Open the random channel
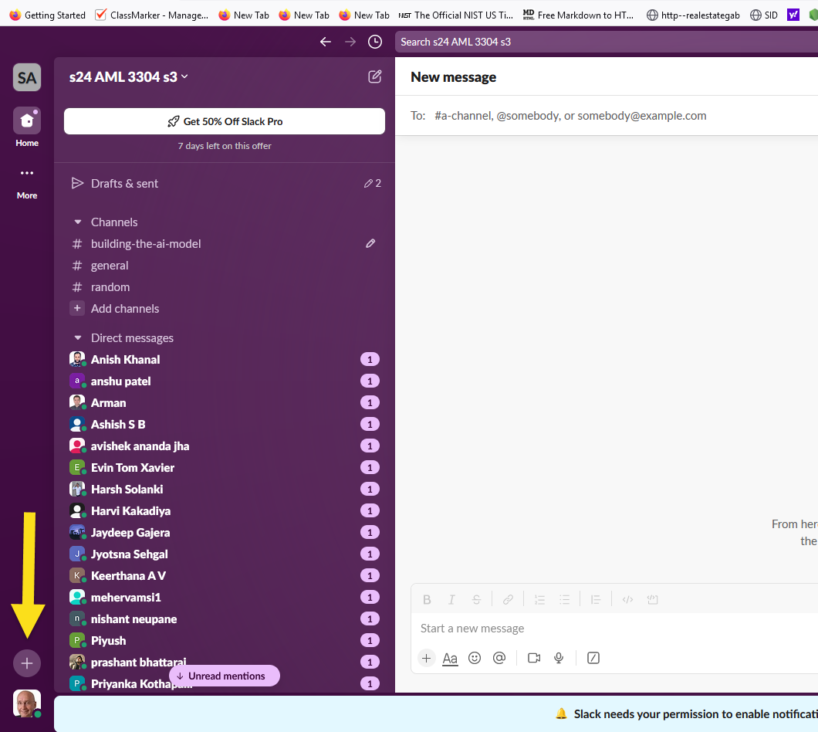This screenshot has width=818, height=732. tap(225, 287)
